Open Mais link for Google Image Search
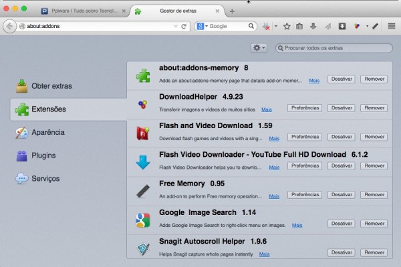This screenshot has height=267, width=401. pyautogui.click(x=297, y=226)
